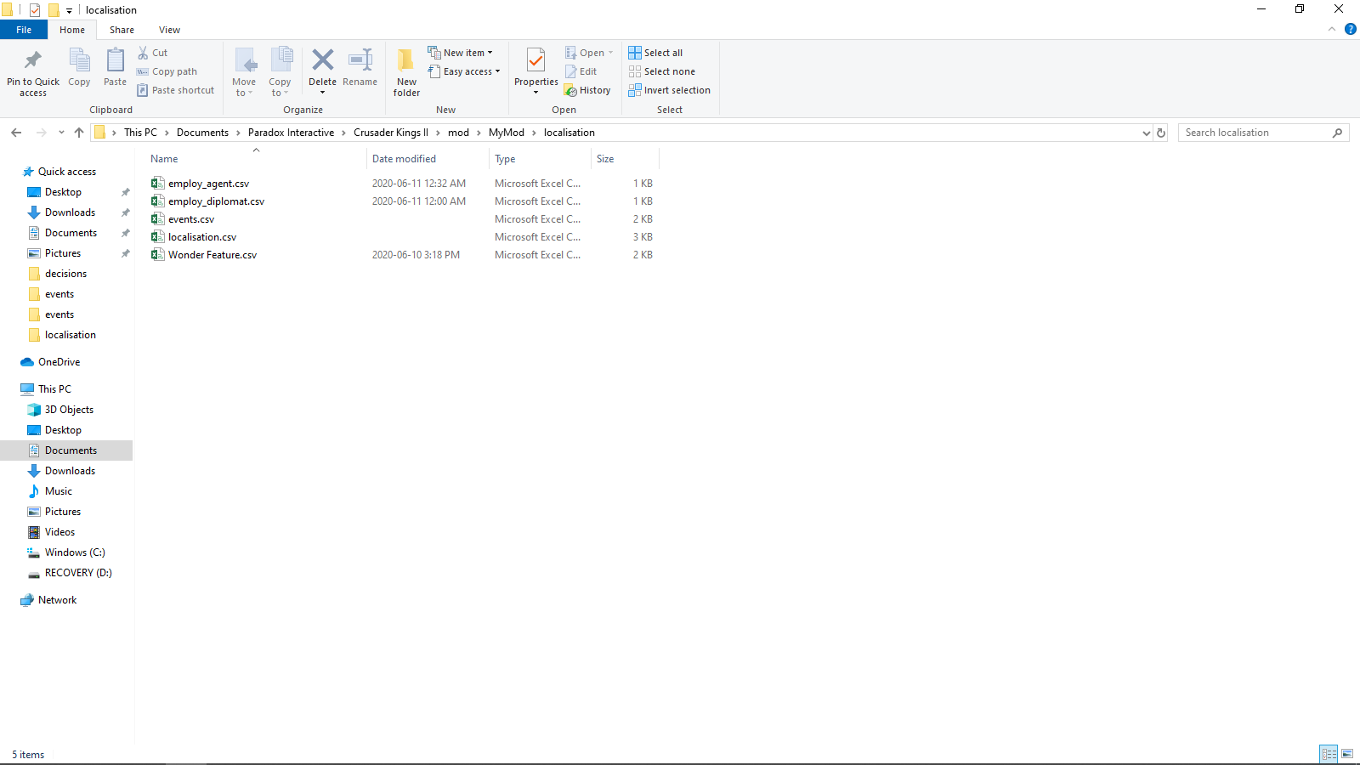
Task: Open Music folder in sidebar
Action: pyautogui.click(x=58, y=491)
